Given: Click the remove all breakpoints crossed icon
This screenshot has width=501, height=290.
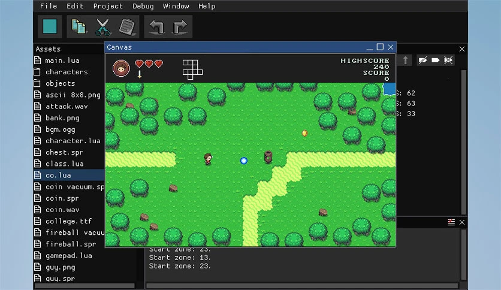Looking at the screenshot, I should 448,60.
